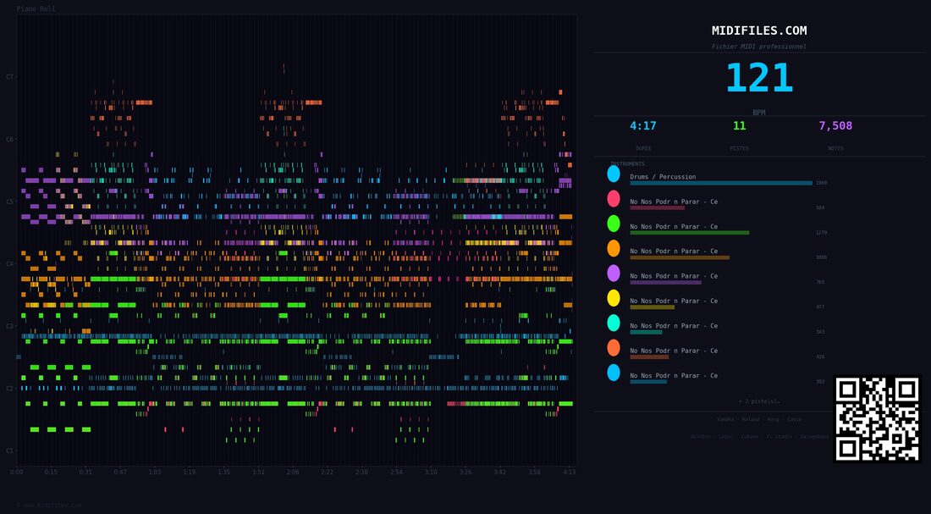931x514 pixels.
Task: Click the C3 pitch label
Action: [x=9, y=326]
